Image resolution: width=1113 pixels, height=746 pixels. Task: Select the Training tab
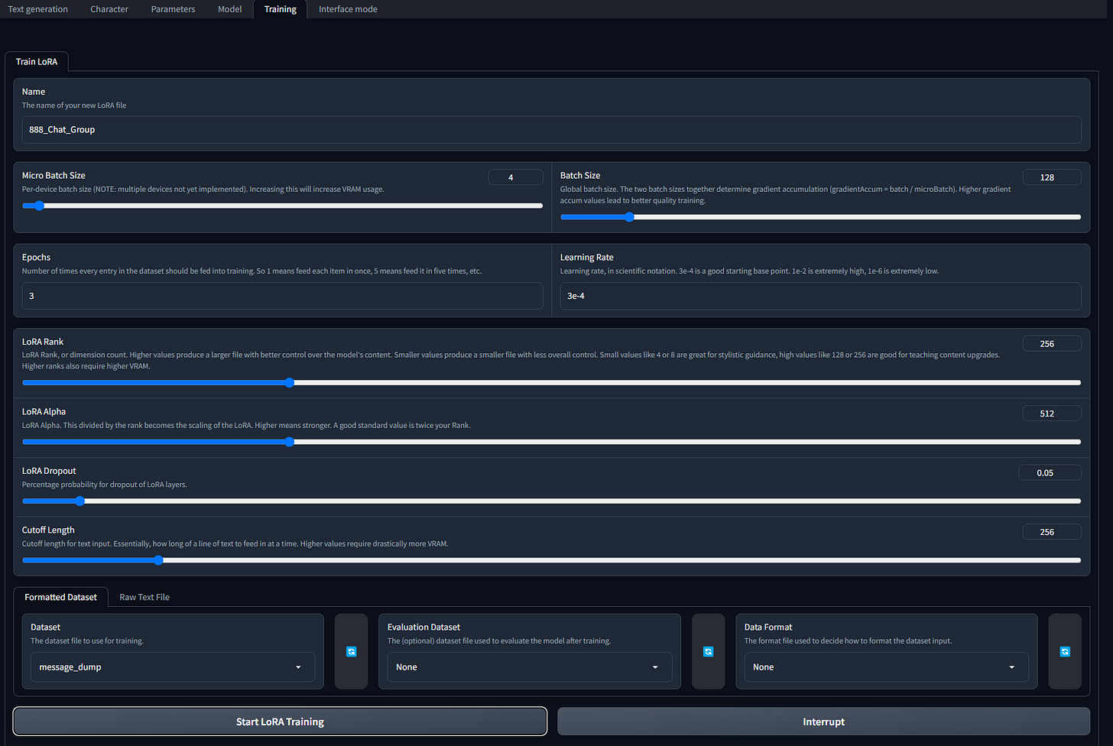click(281, 9)
